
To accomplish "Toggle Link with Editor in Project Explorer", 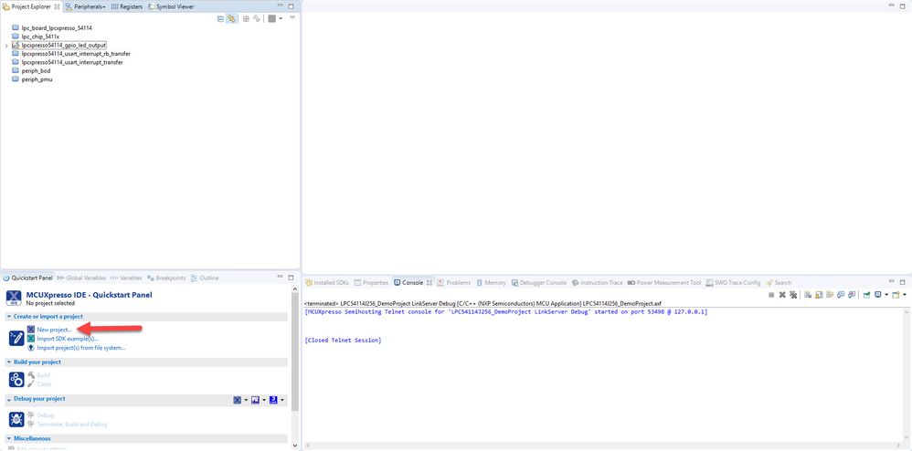I will pos(231,18).
